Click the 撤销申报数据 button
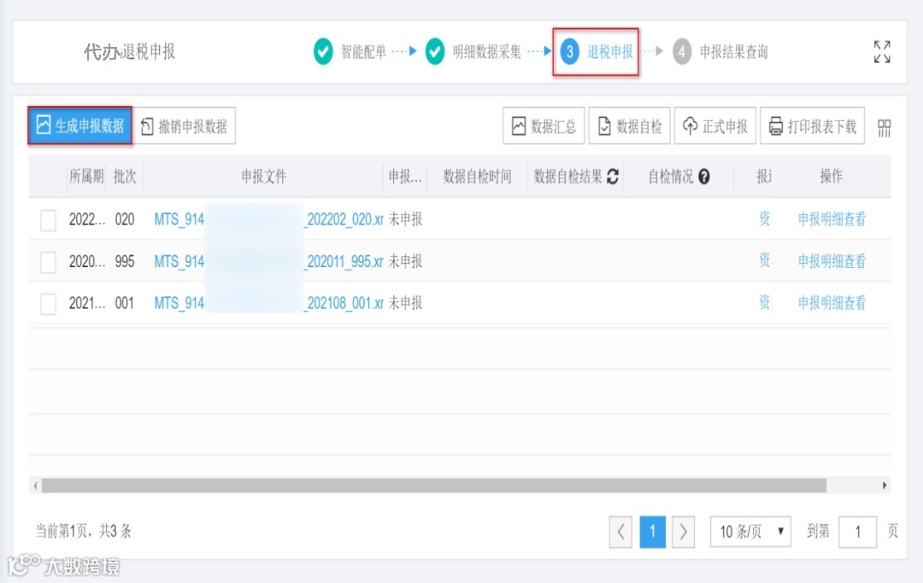Image resolution: width=923 pixels, height=583 pixels. click(x=185, y=125)
